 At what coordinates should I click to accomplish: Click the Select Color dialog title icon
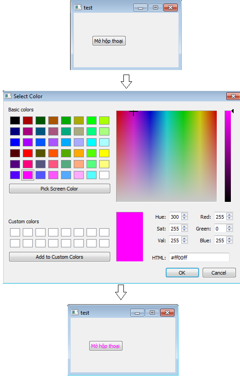8,96
